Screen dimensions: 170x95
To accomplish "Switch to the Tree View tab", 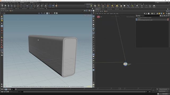I will point(103,9).
